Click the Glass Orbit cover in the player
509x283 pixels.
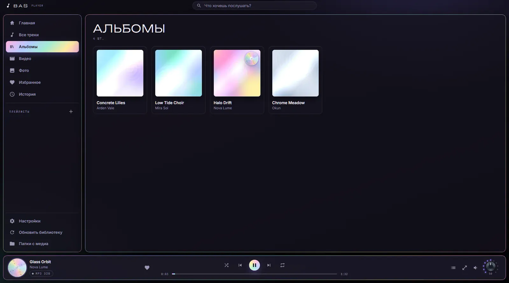[x=17, y=268]
